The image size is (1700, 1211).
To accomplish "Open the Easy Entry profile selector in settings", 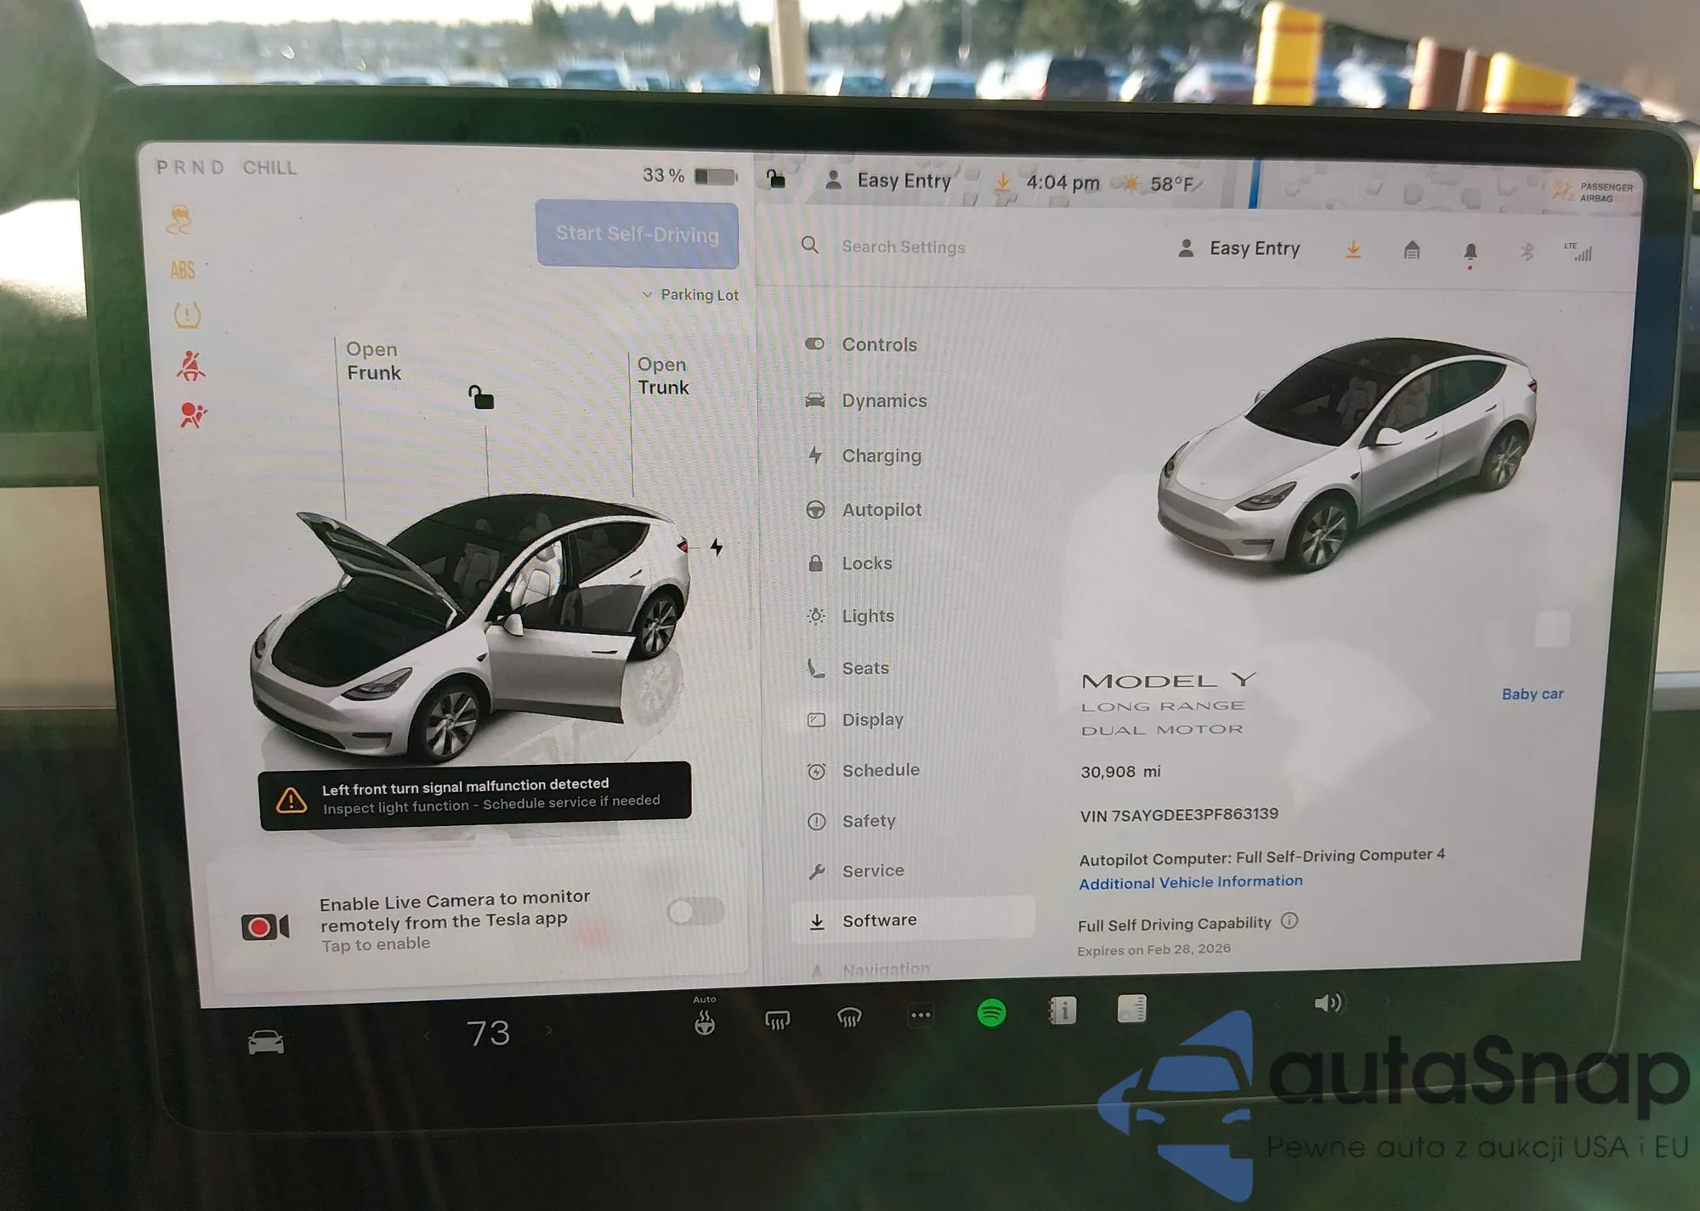I will click(1239, 248).
